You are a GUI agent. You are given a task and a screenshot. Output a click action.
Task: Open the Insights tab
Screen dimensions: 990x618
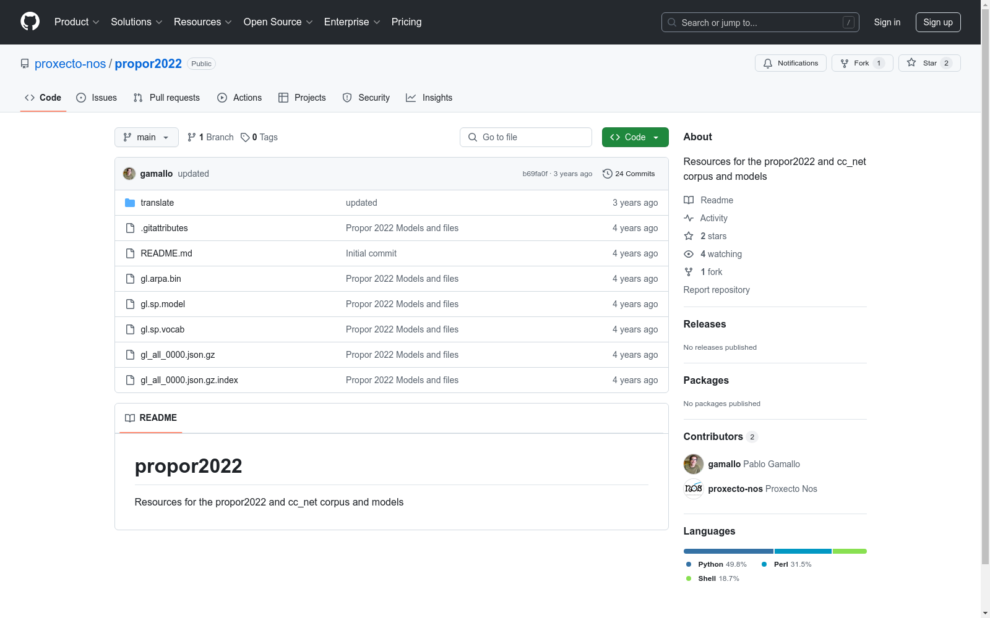[429, 98]
